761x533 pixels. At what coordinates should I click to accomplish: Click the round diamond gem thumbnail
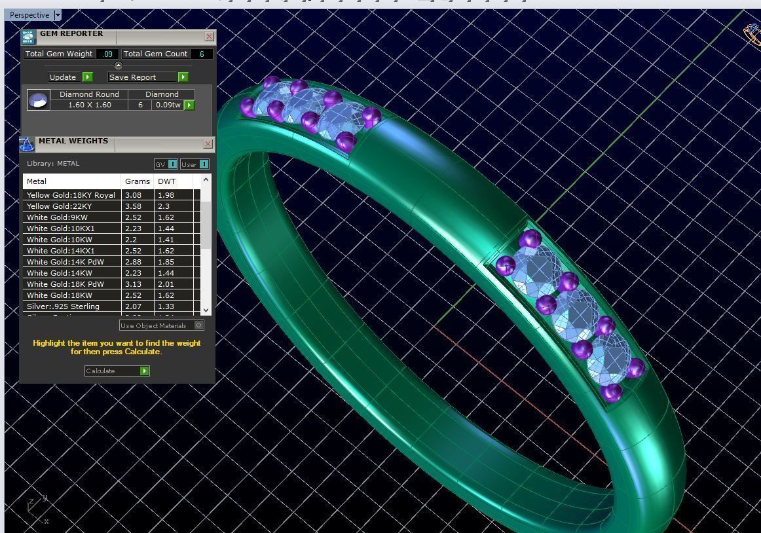click(x=39, y=100)
